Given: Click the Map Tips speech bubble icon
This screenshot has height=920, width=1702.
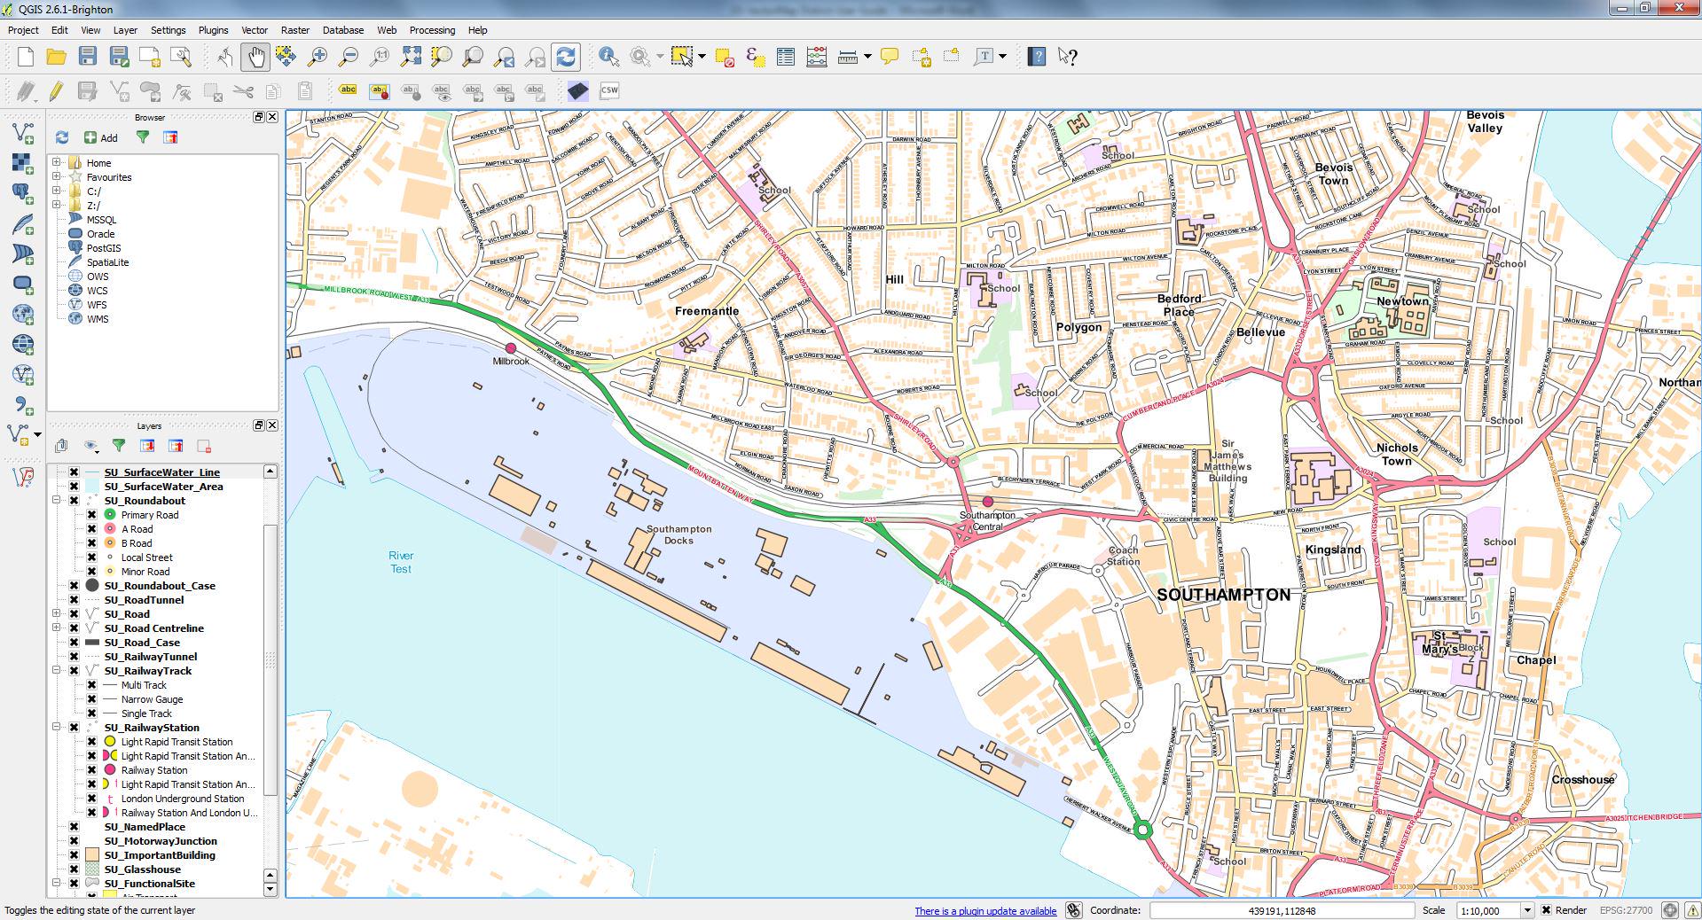Looking at the screenshot, I should [x=890, y=57].
